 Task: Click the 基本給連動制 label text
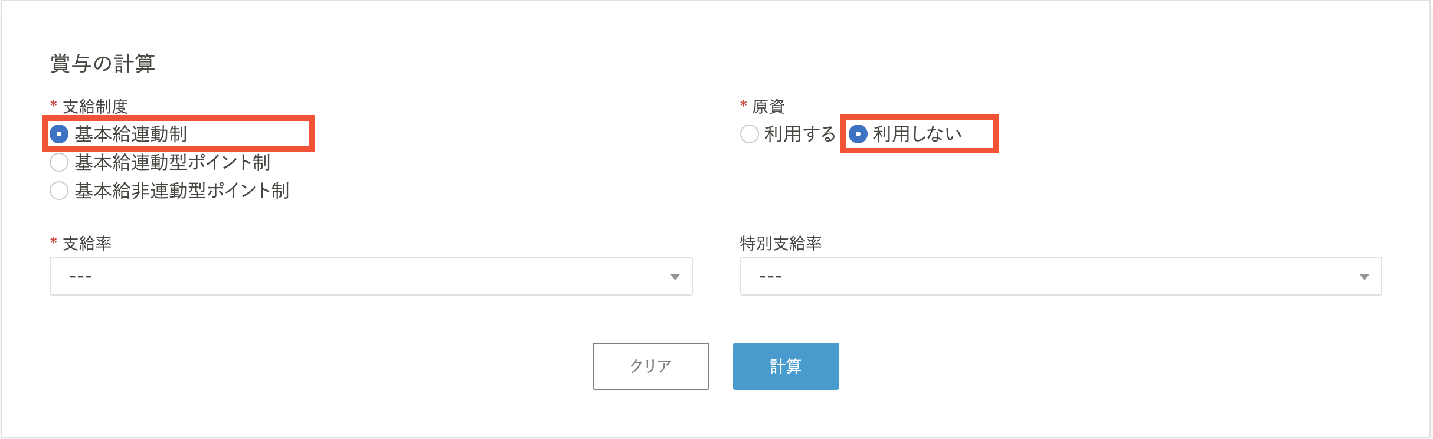click(131, 134)
